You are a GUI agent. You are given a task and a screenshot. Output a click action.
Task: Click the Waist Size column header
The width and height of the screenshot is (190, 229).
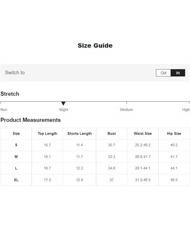[142, 134]
